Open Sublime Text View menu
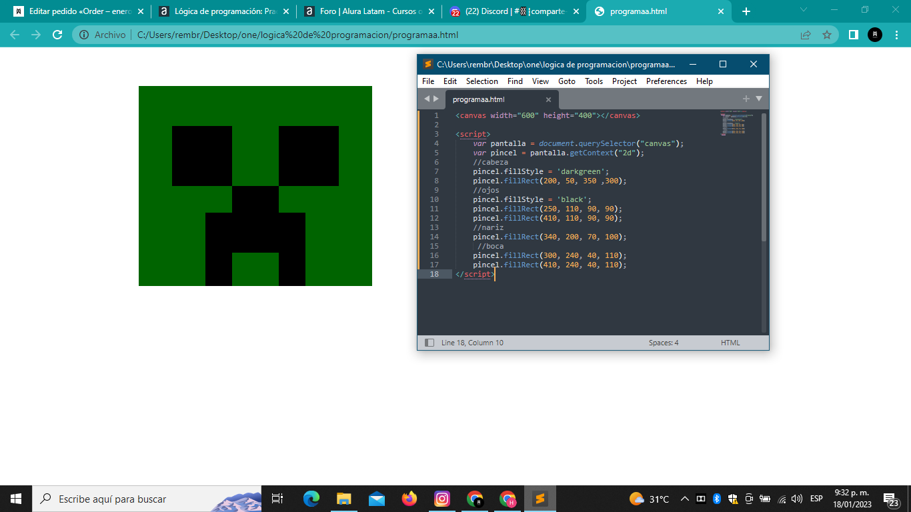911x512 pixels. point(540,81)
